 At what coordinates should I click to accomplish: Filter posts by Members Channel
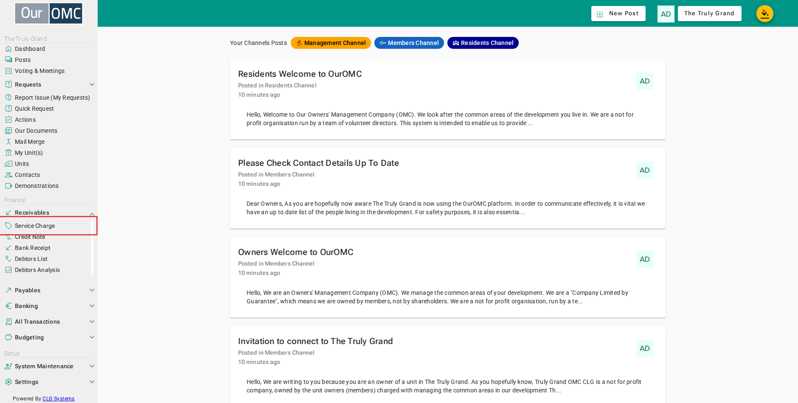tap(409, 43)
